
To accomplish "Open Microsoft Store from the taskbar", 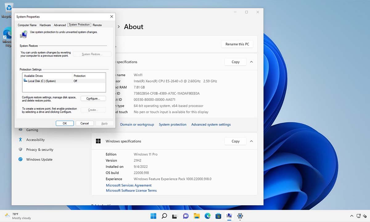I will pyautogui.click(x=218, y=216).
